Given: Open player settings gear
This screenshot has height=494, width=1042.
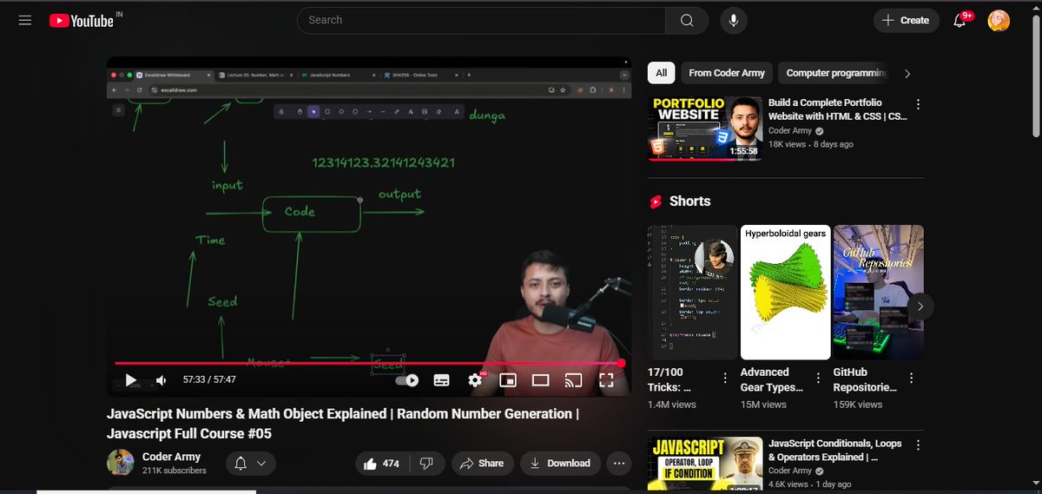Looking at the screenshot, I should (x=475, y=380).
